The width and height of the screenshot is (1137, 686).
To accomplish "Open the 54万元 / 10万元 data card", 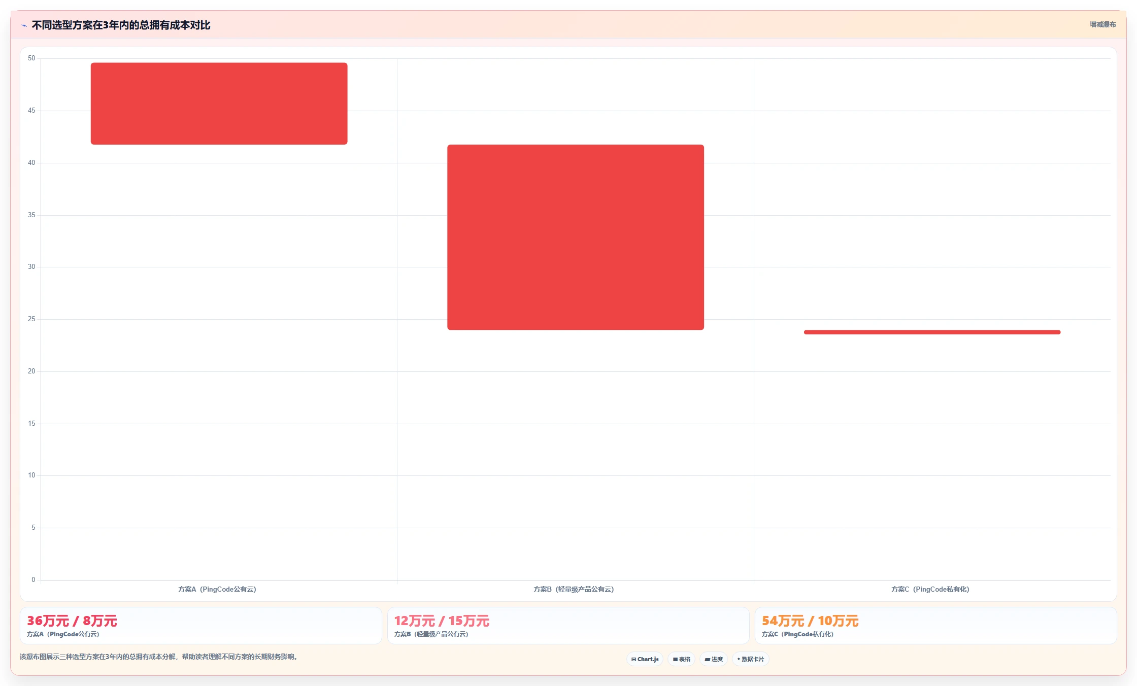I will (x=936, y=626).
